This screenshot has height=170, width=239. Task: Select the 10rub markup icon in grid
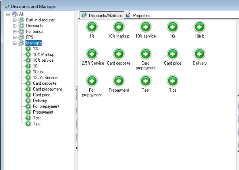pos(199,27)
